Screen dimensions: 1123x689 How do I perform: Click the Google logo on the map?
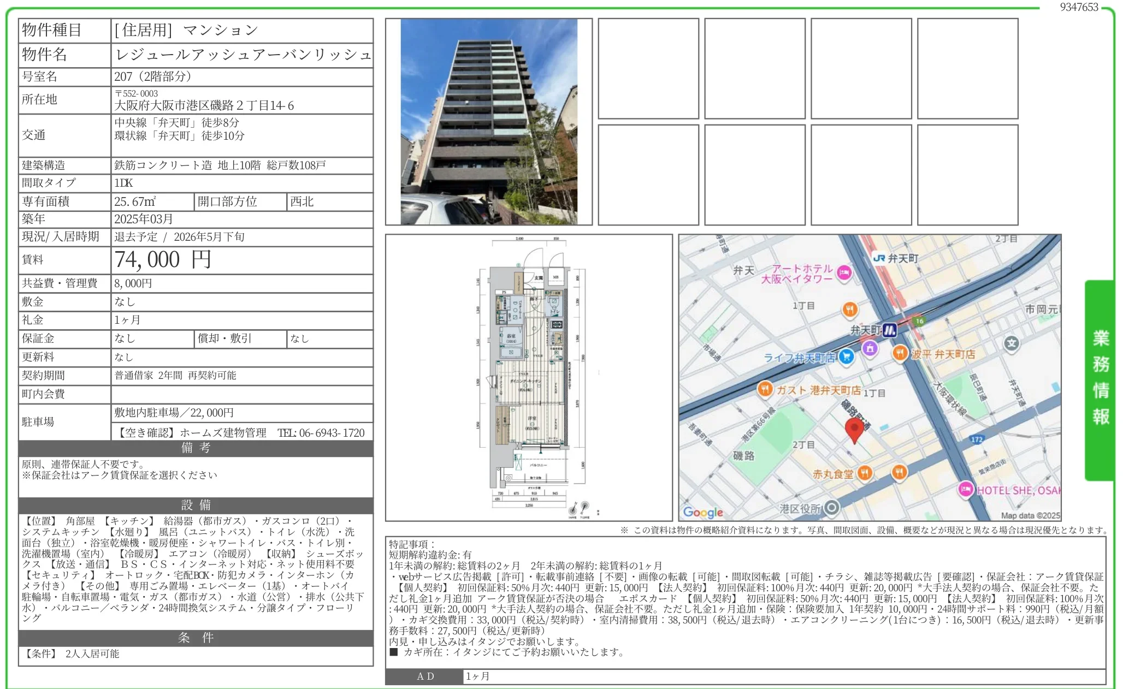[703, 512]
